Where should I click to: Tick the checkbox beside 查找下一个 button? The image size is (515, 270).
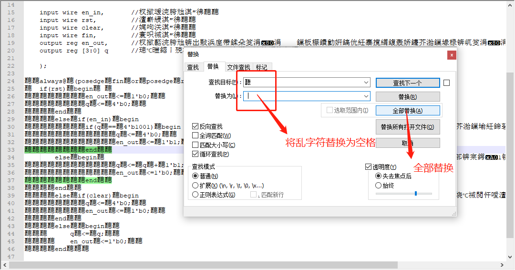coord(447,83)
